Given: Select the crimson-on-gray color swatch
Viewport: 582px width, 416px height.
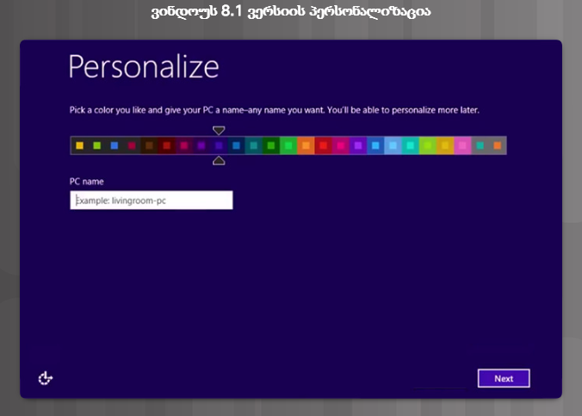Looking at the screenshot, I should pyautogui.click(x=132, y=146).
